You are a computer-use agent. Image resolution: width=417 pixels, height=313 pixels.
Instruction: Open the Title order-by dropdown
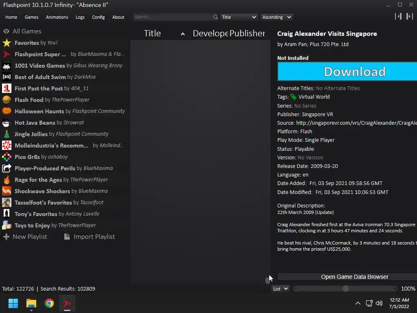click(x=239, y=17)
